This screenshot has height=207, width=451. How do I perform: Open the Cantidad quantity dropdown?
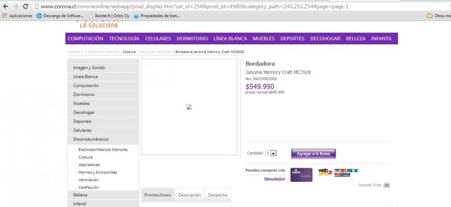pyautogui.click(x=271, y=153)
